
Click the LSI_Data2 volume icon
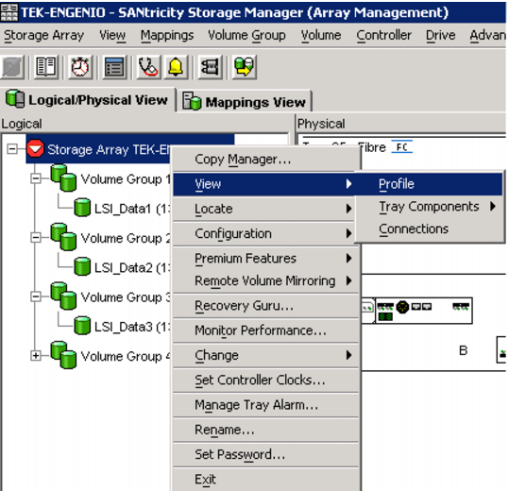[x=82, y=267]
